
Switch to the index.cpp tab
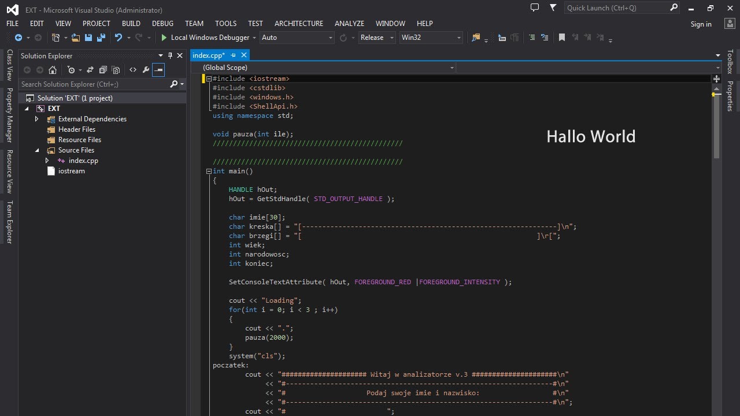(x=208, y=55)
